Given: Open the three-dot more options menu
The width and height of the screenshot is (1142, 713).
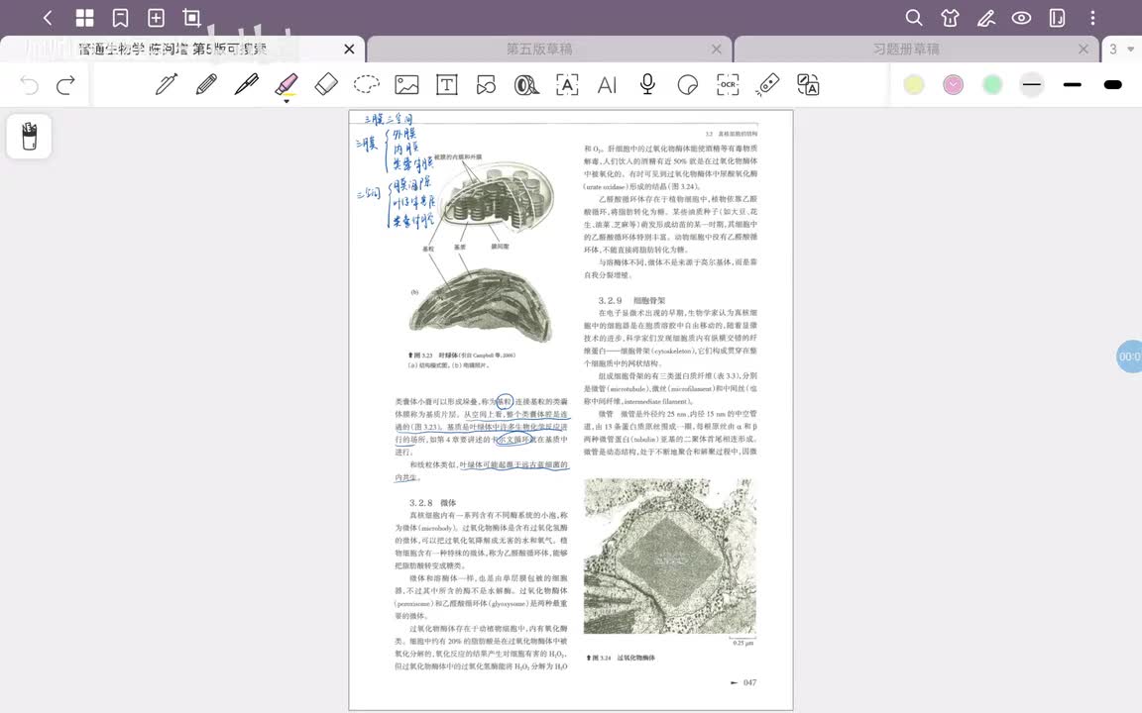Looking at the screenshot, I should [1092, 18].
